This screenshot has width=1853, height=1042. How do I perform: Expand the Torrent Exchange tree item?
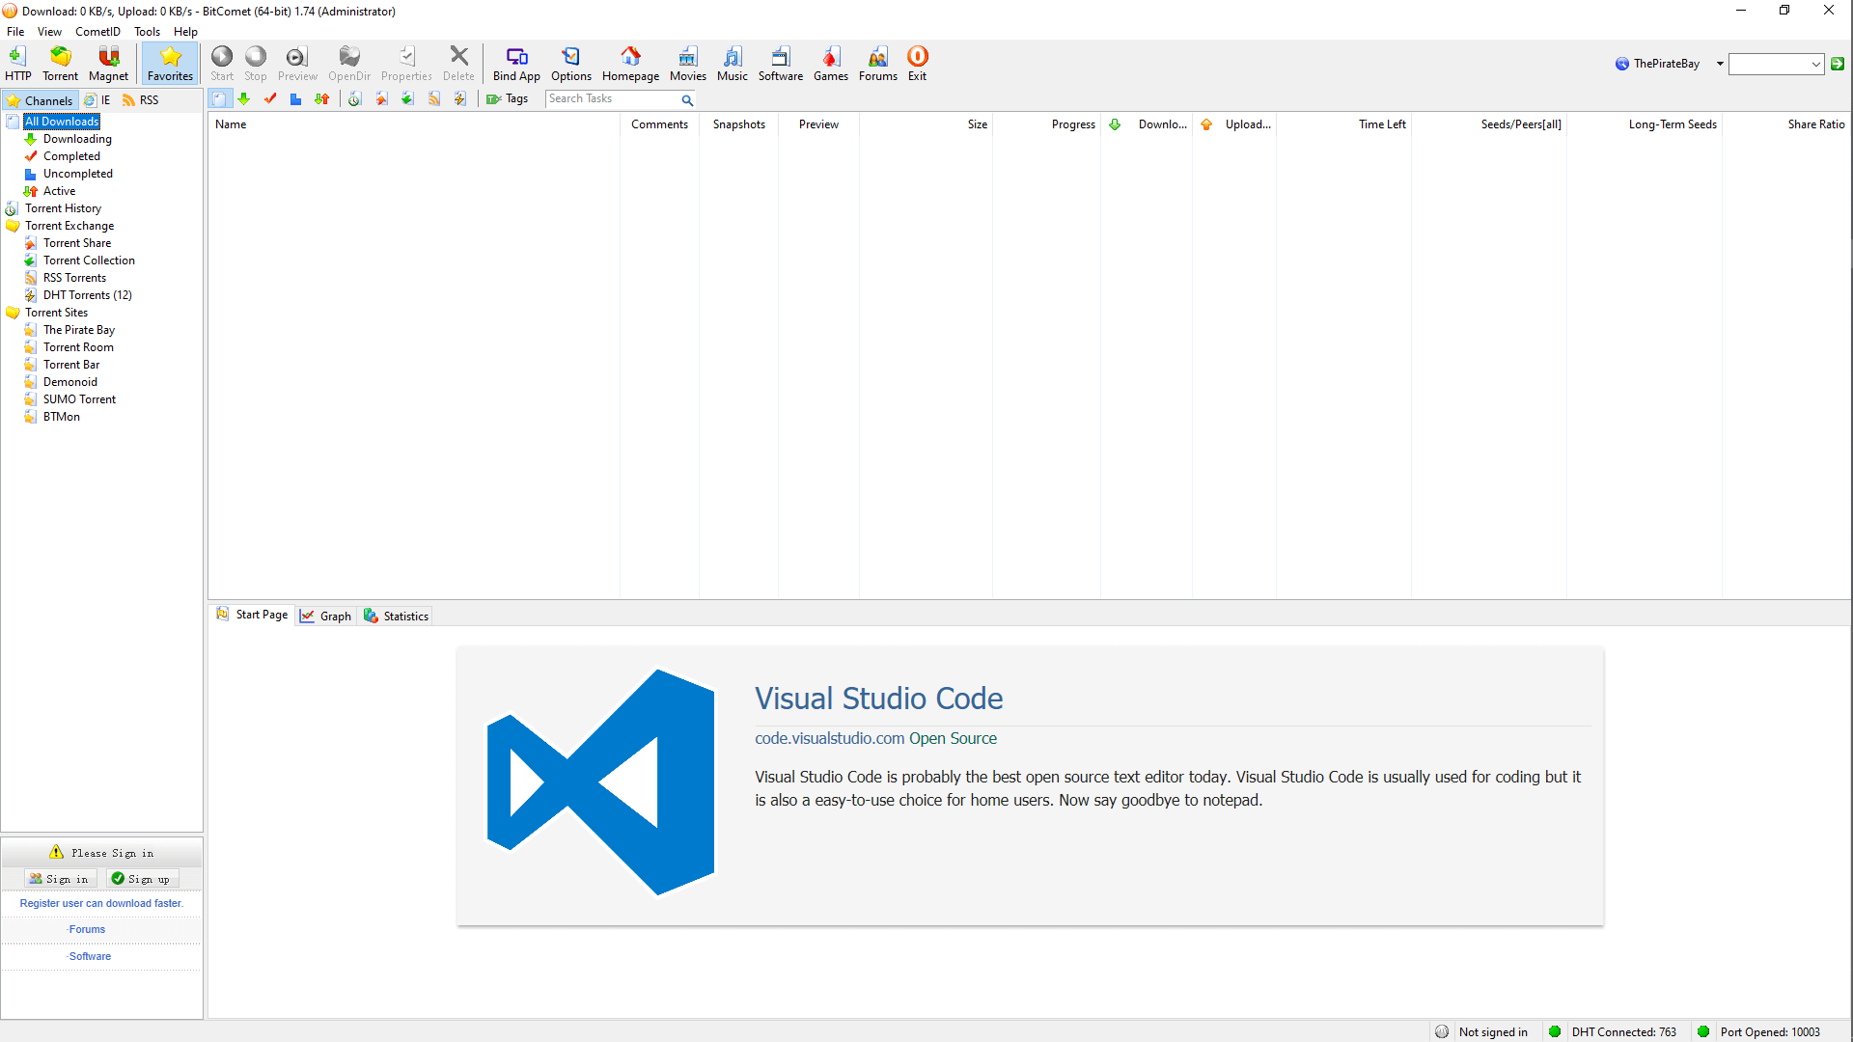tap(69, 225)
